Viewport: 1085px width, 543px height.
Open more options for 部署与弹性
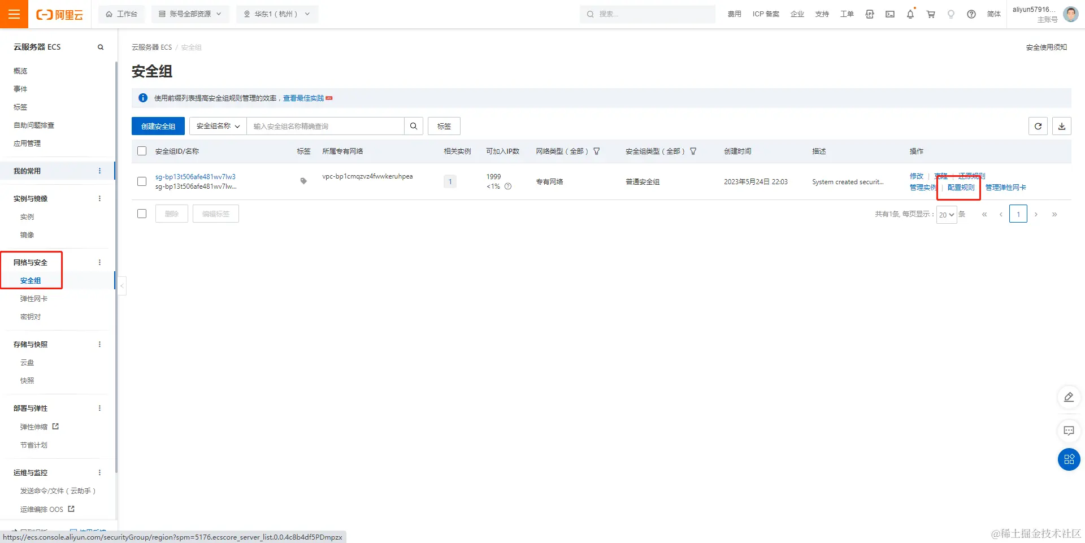pyautogui.click(x=100, y=408)
